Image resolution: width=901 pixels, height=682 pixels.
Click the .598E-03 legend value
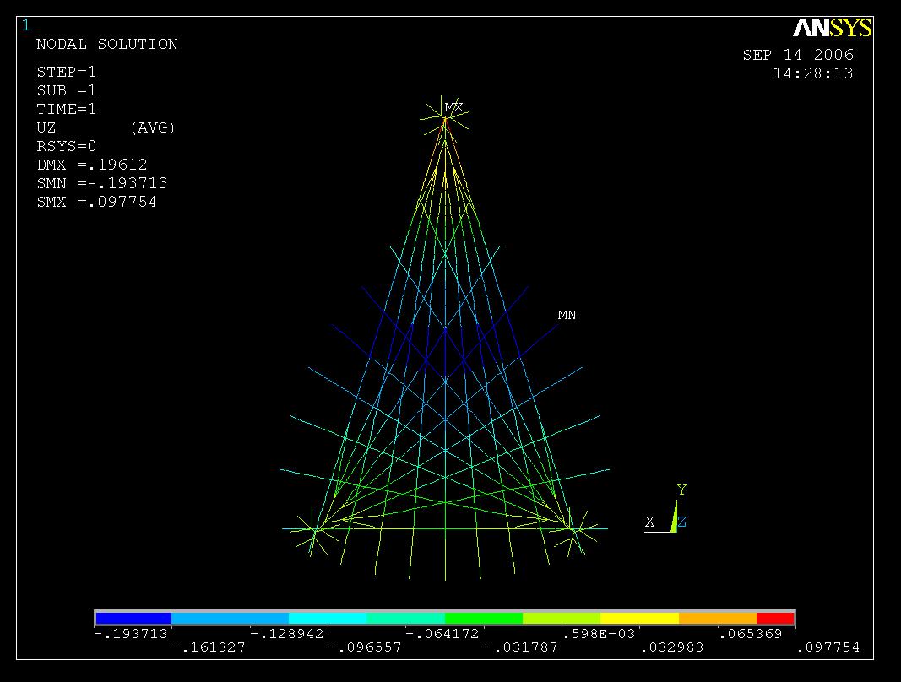tap(598, 634)
